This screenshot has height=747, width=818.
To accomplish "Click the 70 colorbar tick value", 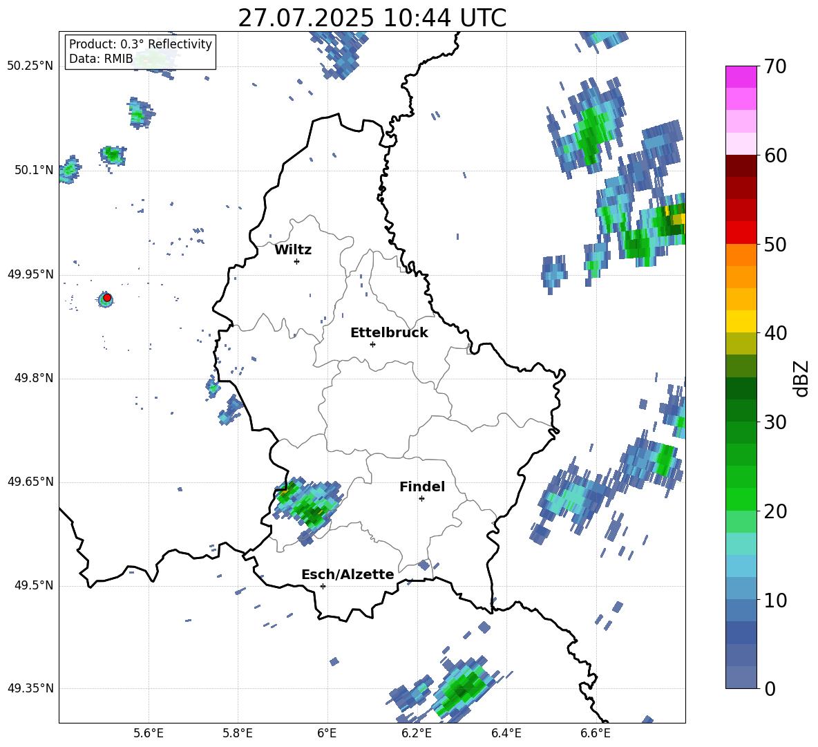I will [776, 66].
